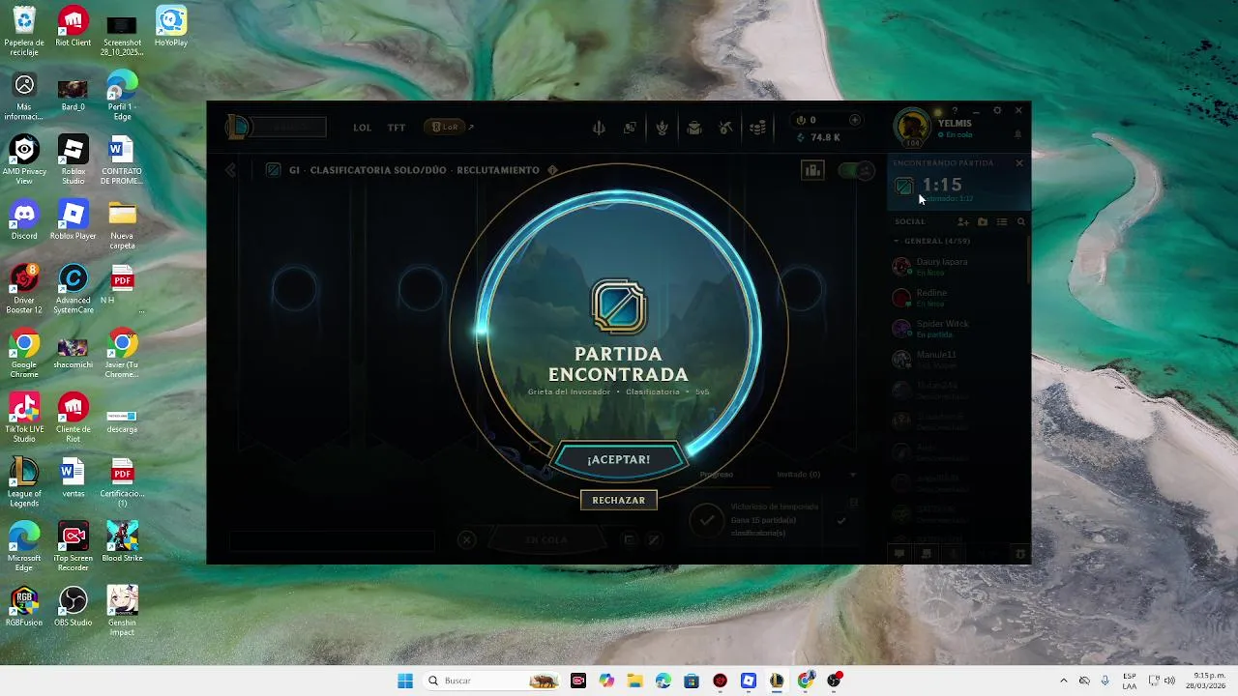Click the 1:15 queue timer
Image resolution: width=1238 pixels, height=696 pixels.
point(942,185)
